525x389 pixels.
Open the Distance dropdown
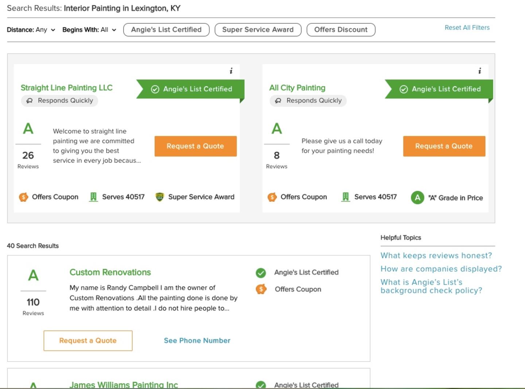point(31,30)
